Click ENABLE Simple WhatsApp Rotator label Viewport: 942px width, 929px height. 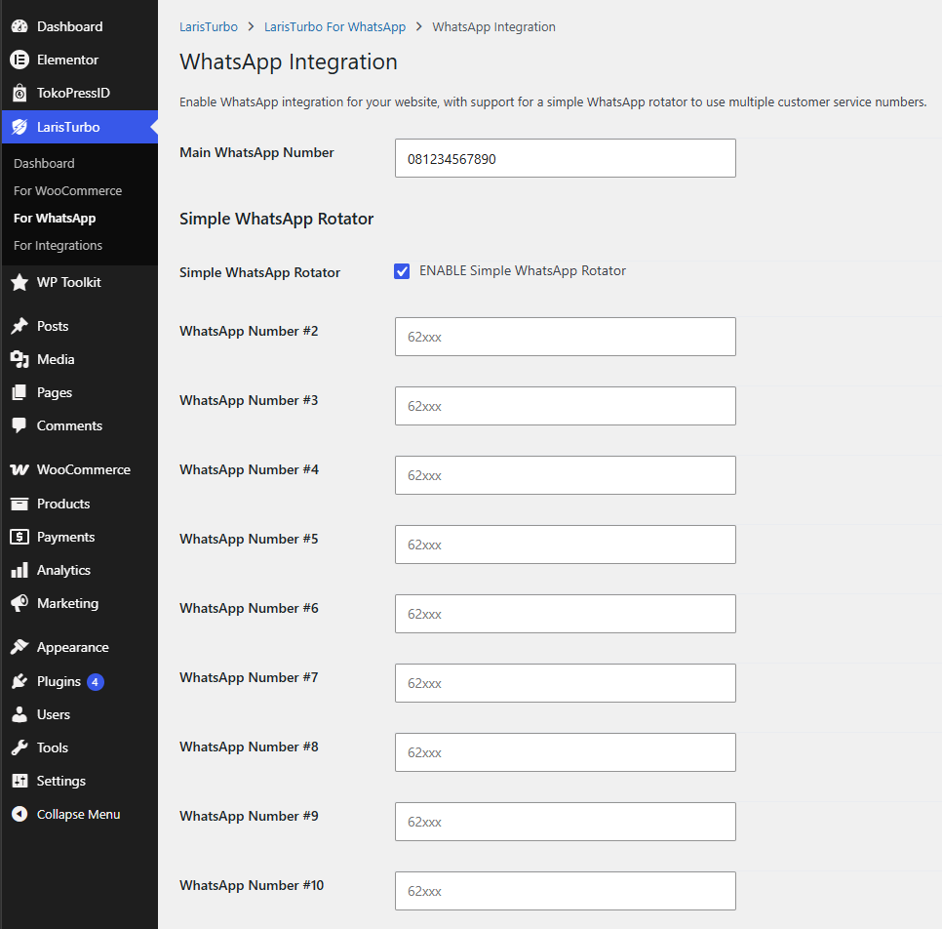[x=522, y=270]
